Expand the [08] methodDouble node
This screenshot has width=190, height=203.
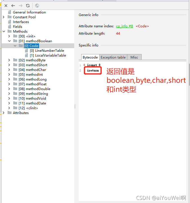tap(9, 89)
